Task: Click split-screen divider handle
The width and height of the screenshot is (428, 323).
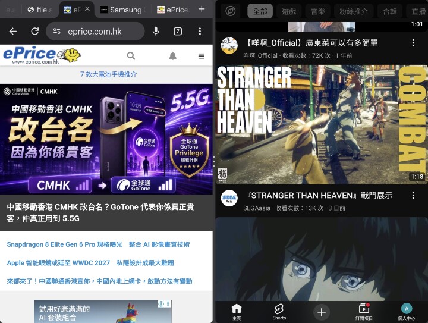Action: pos(214,162)
